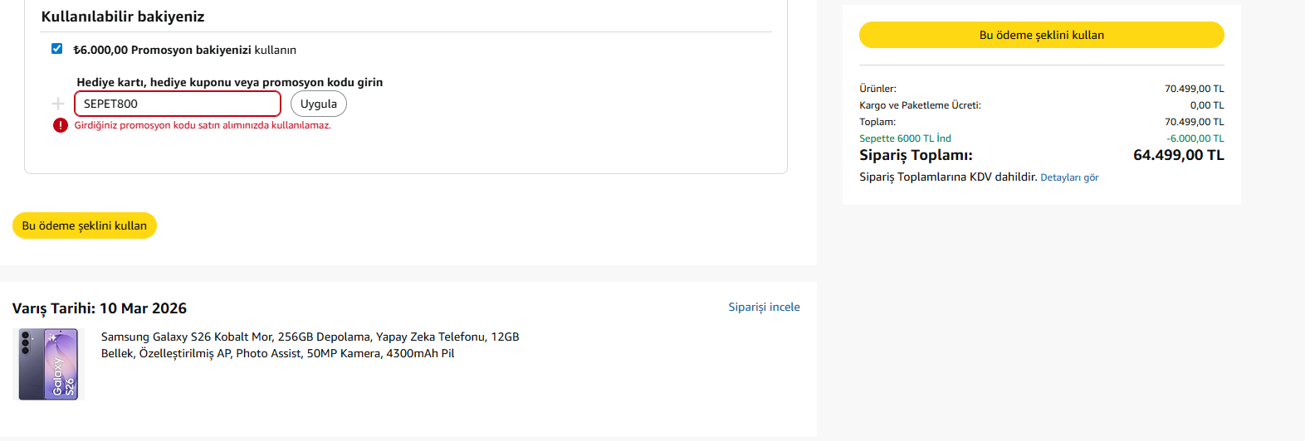
Task: Open the "Siparişi incele" link
Action: 764,307
